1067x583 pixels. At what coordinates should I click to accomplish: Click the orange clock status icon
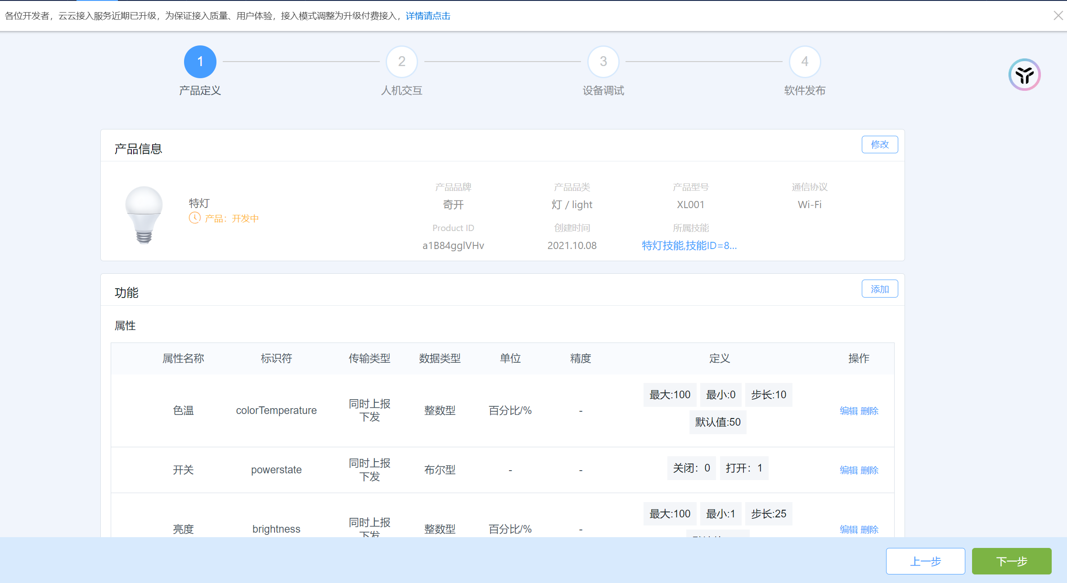[x=194, y=218]
